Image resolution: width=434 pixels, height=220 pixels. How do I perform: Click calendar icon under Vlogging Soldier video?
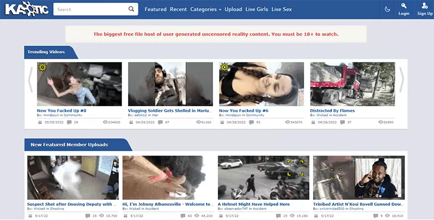131,122
